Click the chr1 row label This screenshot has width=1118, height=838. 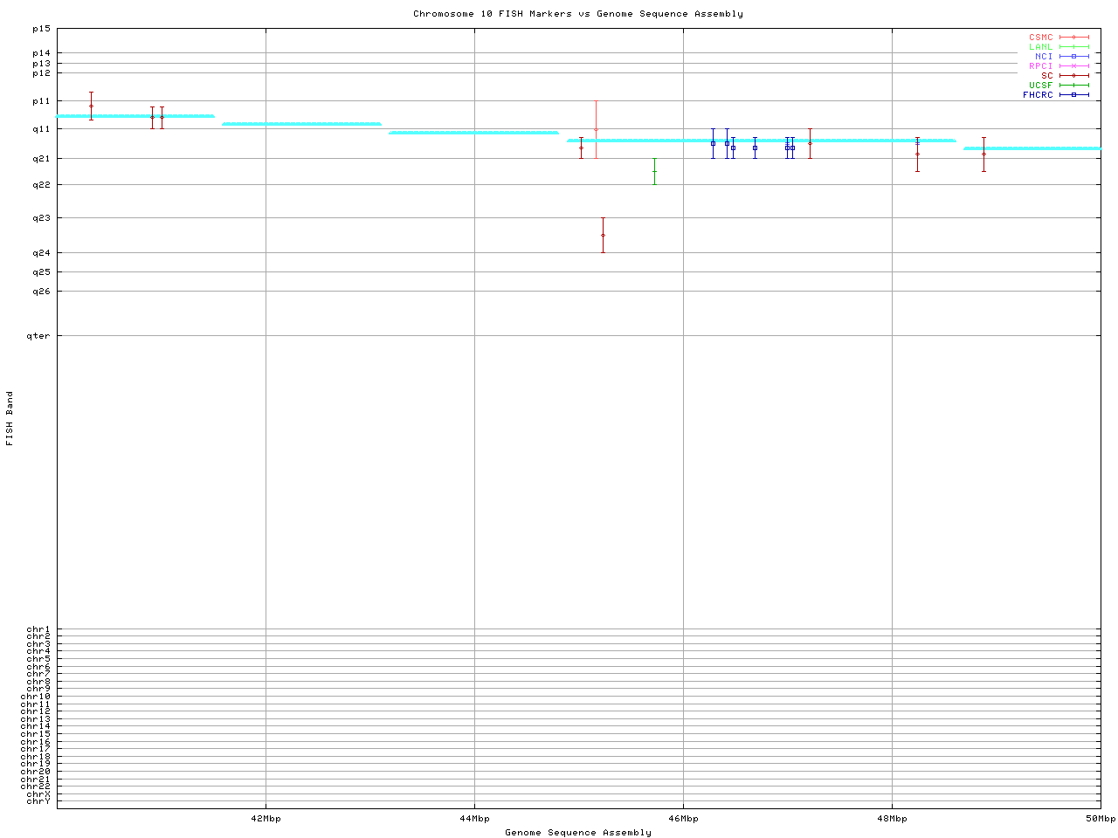[x=38, y=629]
